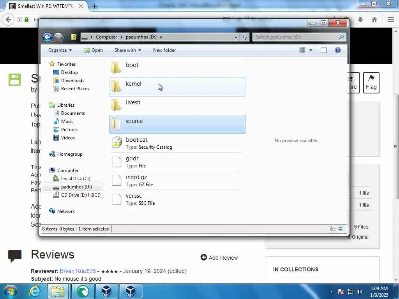Go to browser home page

[x=374, y=19]
